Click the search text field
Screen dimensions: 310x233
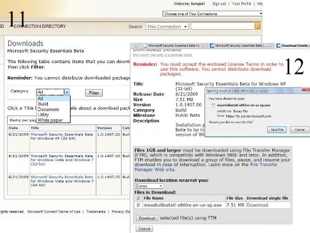222,26
